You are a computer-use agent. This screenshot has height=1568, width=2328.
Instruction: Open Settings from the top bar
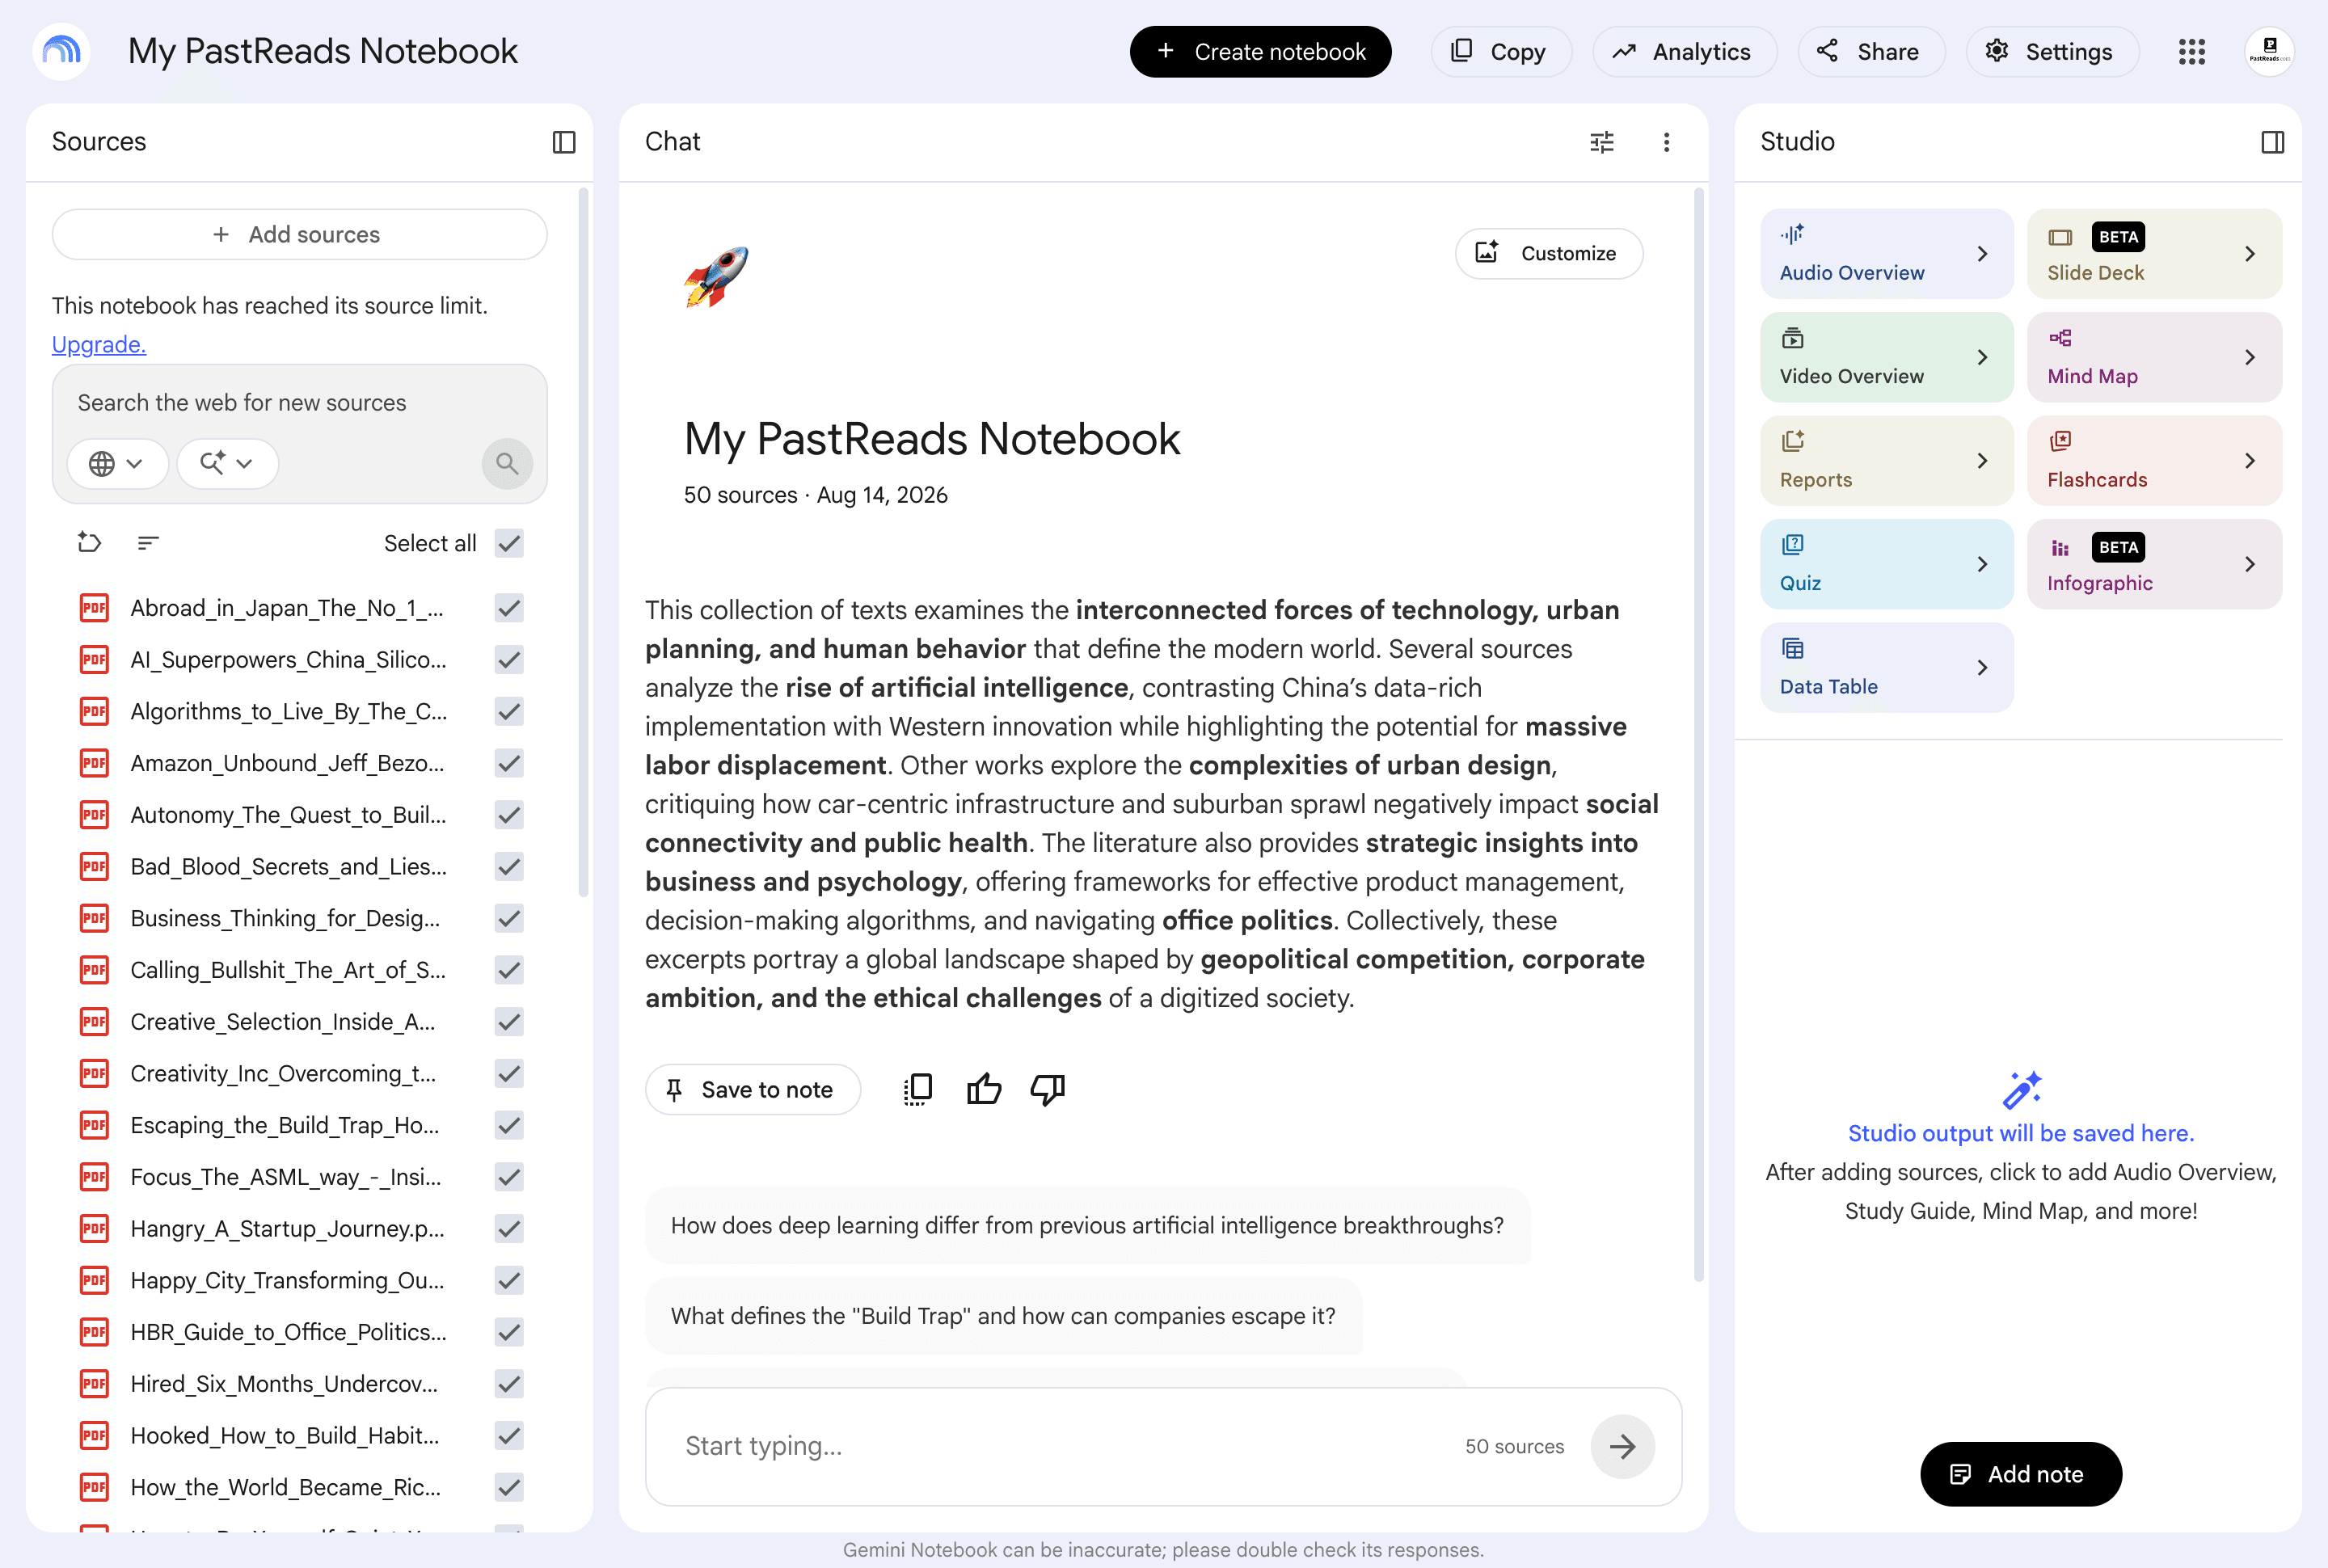tap(2052, 52)
